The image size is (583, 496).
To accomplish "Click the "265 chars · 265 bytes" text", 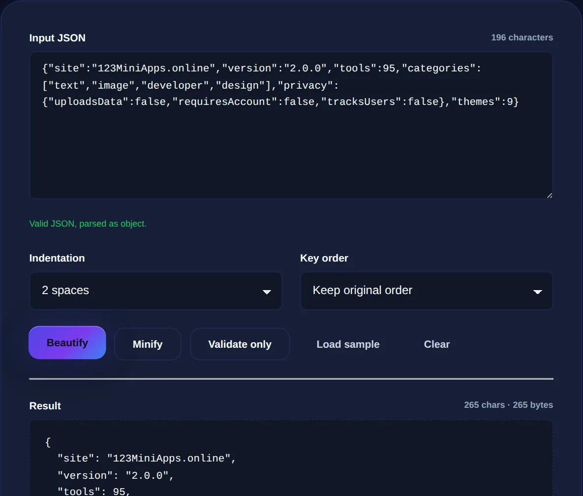I will [x=508, y=405].
